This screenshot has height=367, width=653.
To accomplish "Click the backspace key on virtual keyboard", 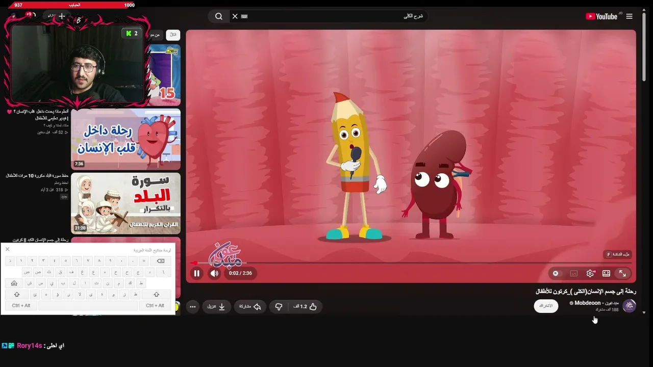I will pyautogui.click(x=161, y=261).
